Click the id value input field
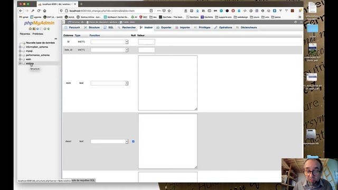Viewport: 338px width, 190px height. (x=146, y=42)
